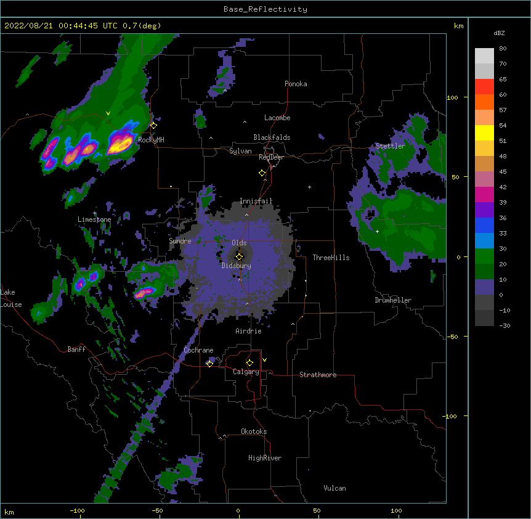The image size is (531, 519).
Task: Click the white plus marker in eastern green echo
Action: pyautogui.click(x=377, y=231)
